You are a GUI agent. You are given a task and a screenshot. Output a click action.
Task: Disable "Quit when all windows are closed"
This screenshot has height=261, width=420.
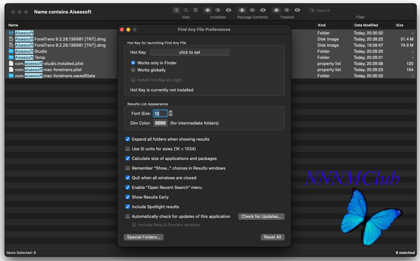point(128,178)
